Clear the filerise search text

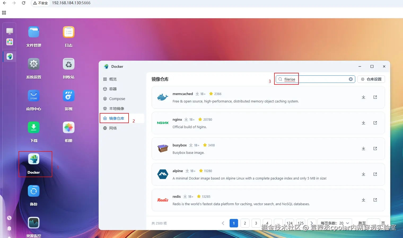351,79
